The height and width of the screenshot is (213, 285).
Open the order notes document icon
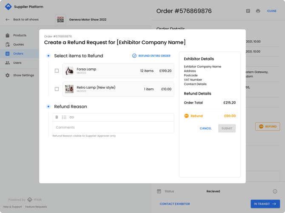pos(248,11)
